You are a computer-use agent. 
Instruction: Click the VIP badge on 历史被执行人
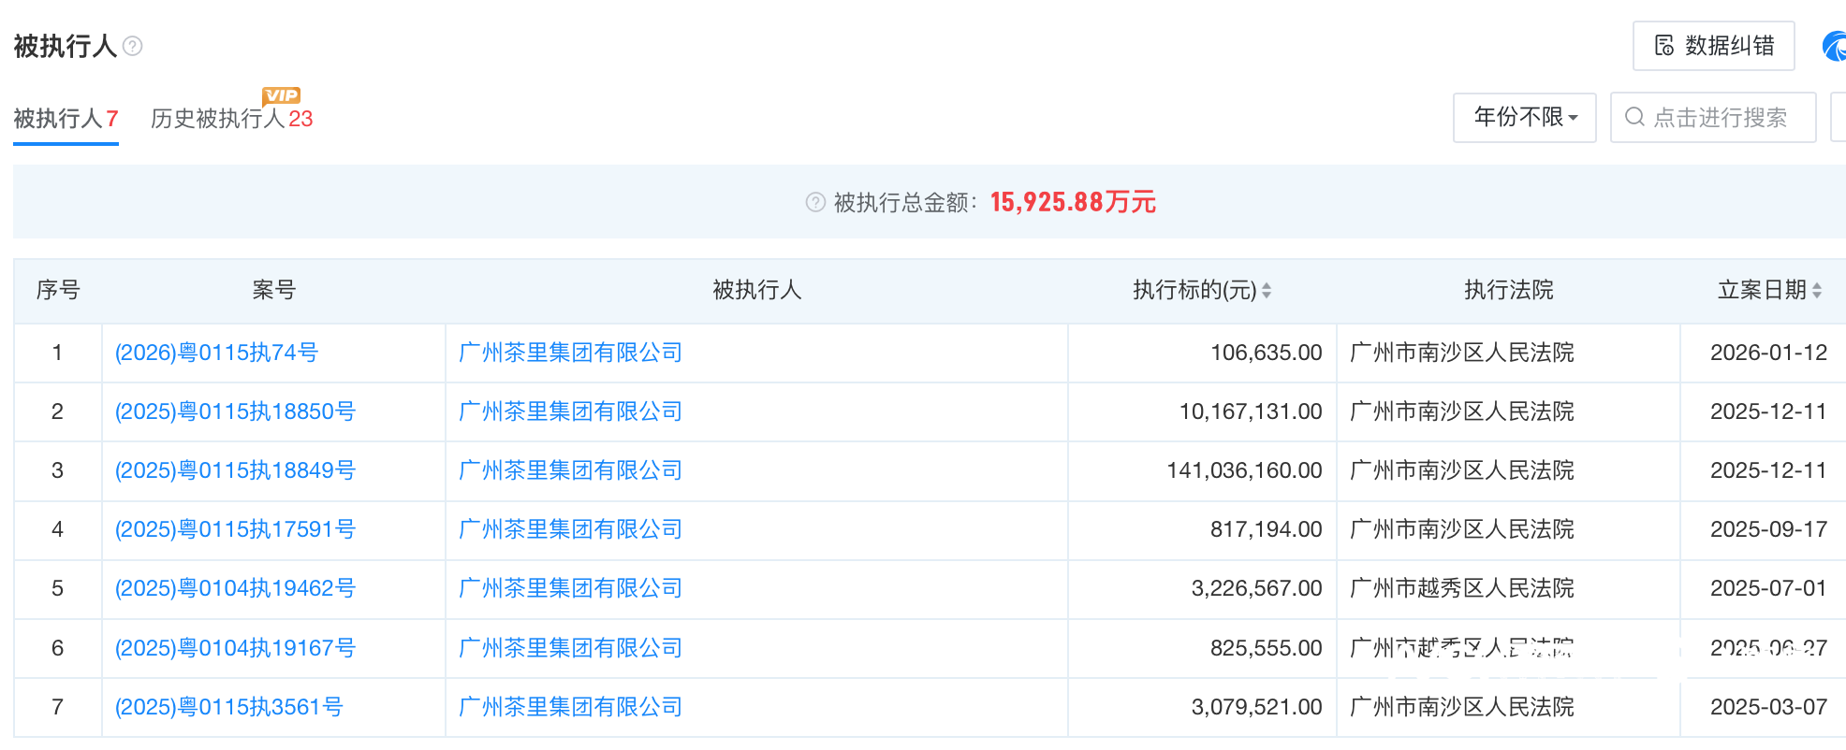282,95
